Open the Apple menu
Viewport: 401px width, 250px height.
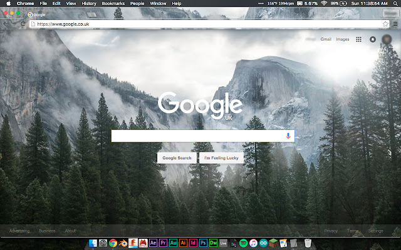[x=8, y=3]
